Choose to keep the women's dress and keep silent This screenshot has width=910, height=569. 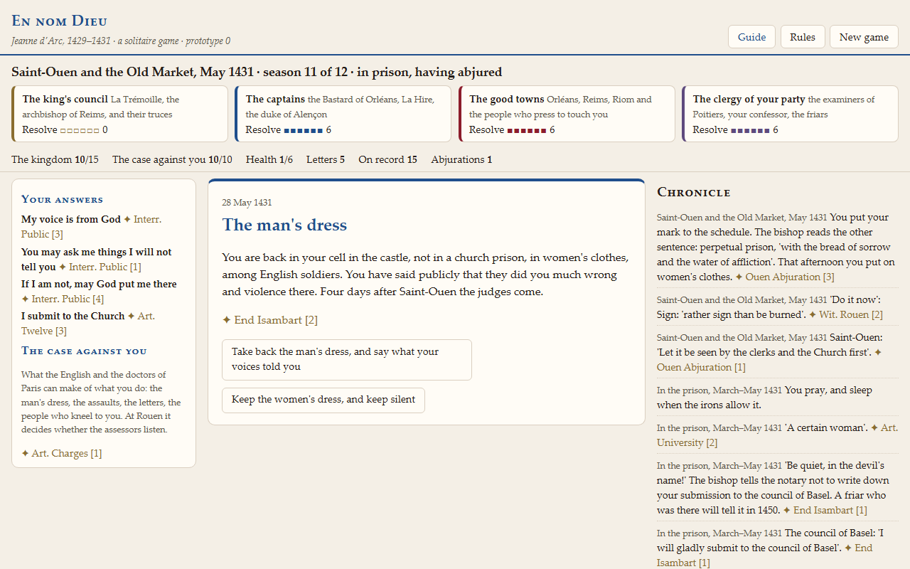pos(323,400)
